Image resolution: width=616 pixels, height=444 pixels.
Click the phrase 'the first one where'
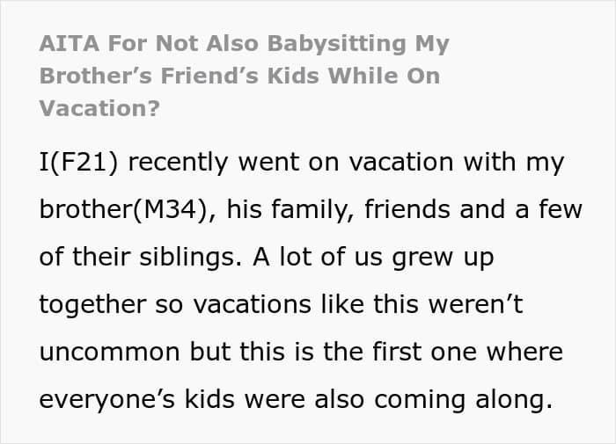click(444, 352)
